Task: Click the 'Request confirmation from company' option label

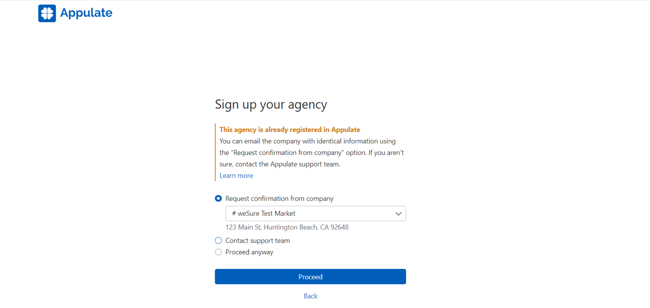Action: click(x=279, y=198)
